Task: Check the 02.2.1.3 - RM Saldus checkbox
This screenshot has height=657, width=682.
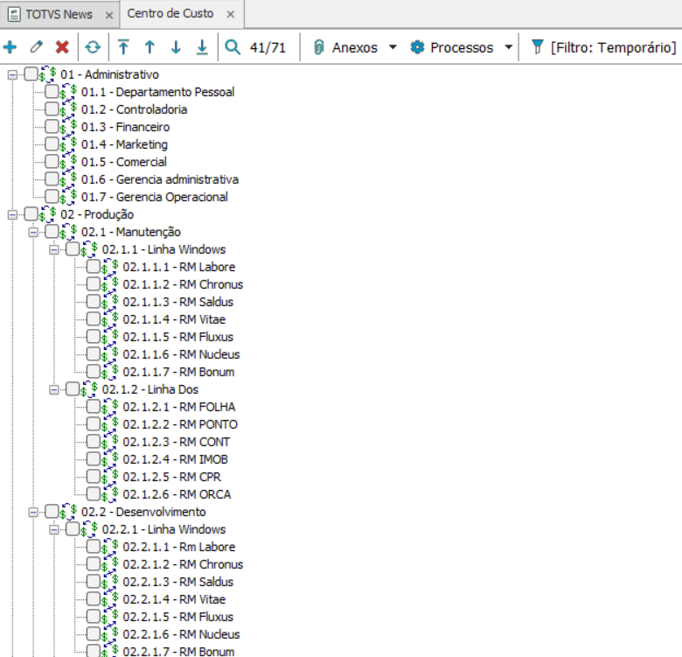Action: point(94,581)
